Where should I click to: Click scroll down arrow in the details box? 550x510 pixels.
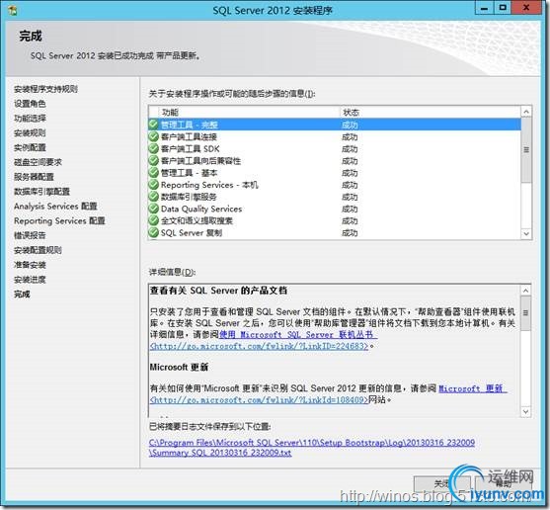click(525, 411)
